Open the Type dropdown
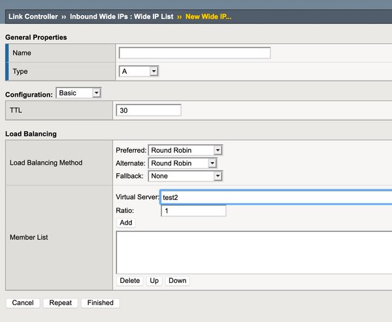This screenshot has width=392, height=322. [x=139, y=71]
